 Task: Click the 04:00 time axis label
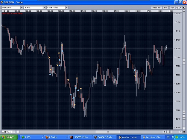coord(7,11)
